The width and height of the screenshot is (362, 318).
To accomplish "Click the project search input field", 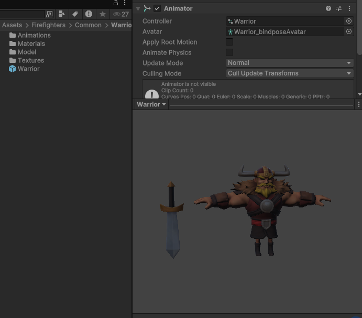I will click(22, 14).
